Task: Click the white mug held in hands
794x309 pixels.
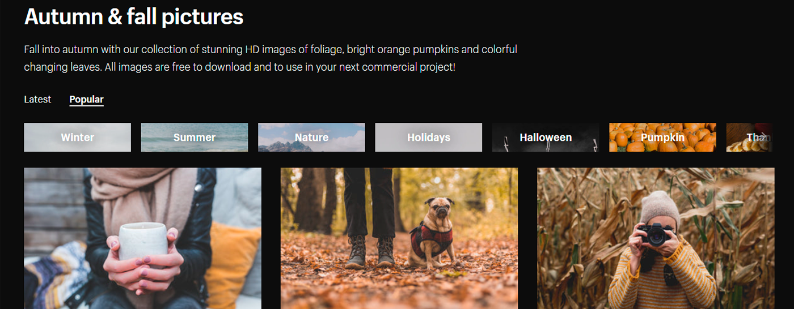Action: [142, 240]
